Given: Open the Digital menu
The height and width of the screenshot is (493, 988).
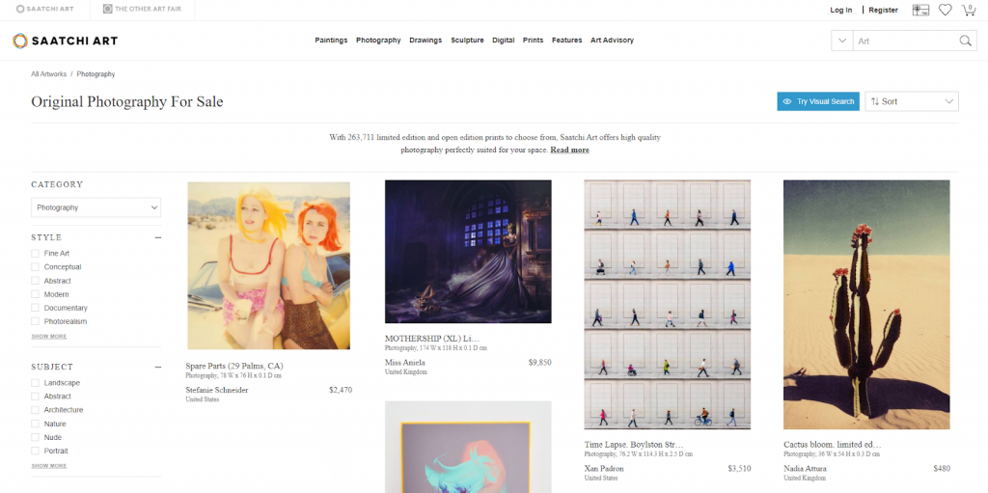Looking at the screenshot, I should 504,41.
